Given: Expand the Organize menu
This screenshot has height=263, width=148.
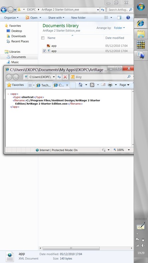Looking at the screenshot, I should pyautogui.click(x=11, y=18).
